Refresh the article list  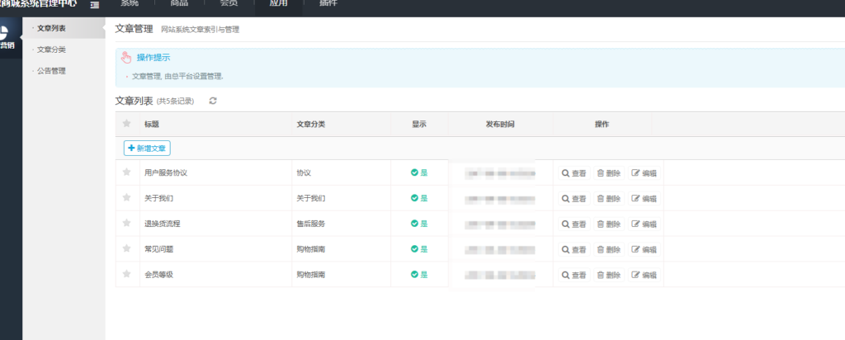click(213, 101)
